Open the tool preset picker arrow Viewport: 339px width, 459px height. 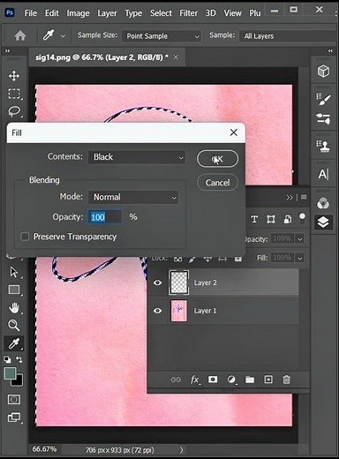[x=63, y=36]
